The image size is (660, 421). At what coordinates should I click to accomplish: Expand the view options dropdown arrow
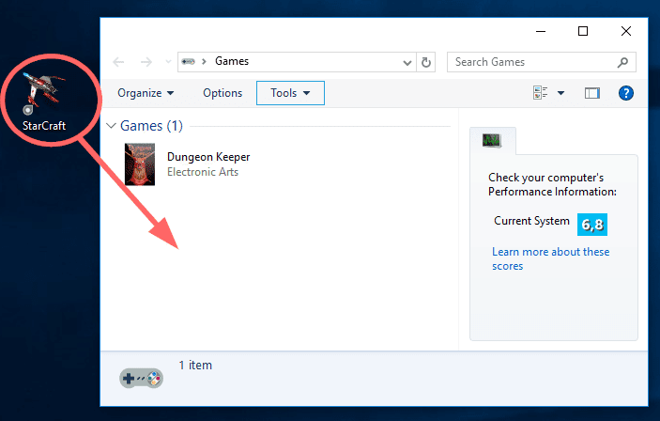coord(560,93)
